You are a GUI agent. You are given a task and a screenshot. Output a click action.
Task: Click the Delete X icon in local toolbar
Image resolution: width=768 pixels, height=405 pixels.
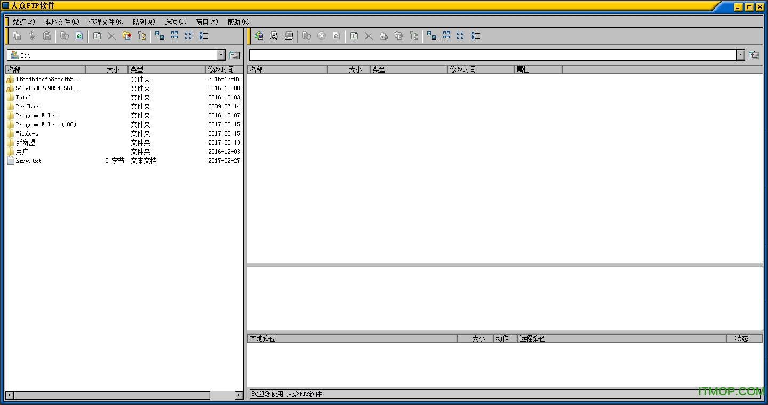coord(112,36)
